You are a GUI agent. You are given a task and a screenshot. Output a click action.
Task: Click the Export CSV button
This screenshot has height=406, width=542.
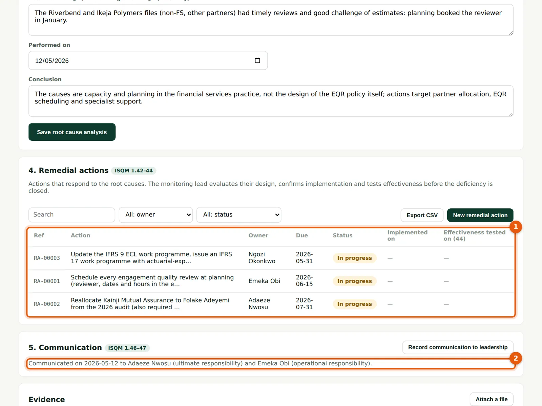coord(422,215)
